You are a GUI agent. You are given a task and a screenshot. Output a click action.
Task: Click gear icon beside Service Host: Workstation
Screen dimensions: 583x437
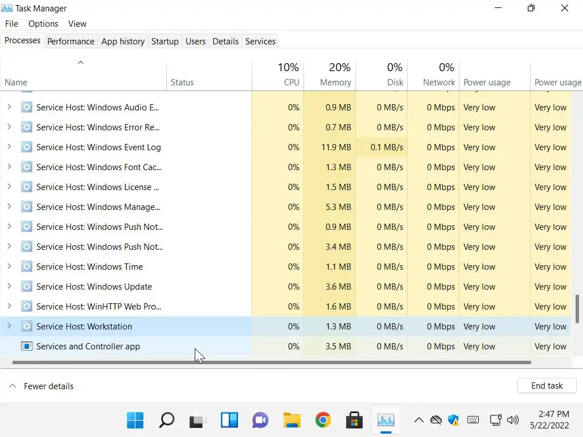coord(26,326)
